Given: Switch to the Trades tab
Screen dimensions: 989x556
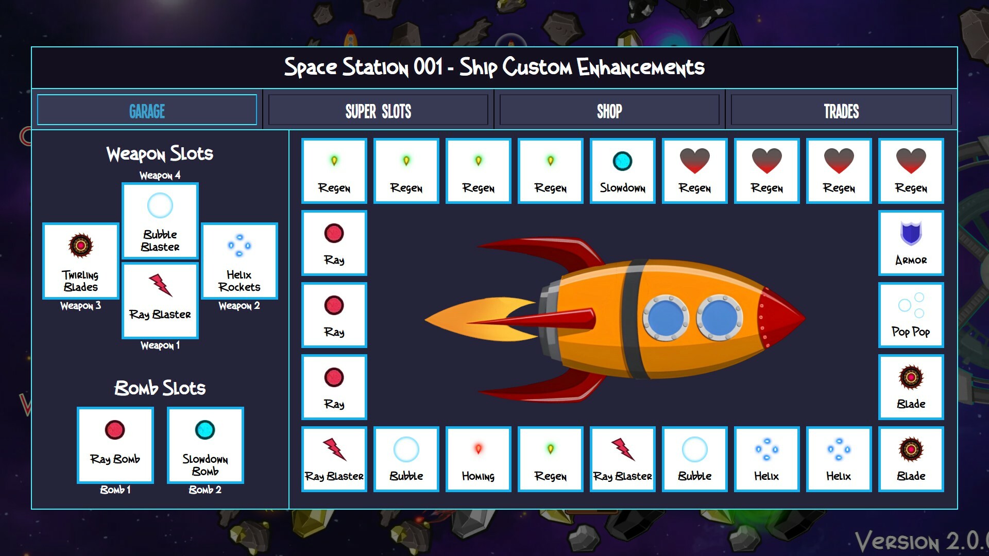Looking at the screenshot, I should coord(840,110).
